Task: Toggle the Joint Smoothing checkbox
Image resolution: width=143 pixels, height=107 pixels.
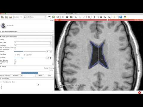Action: point(15,49)
